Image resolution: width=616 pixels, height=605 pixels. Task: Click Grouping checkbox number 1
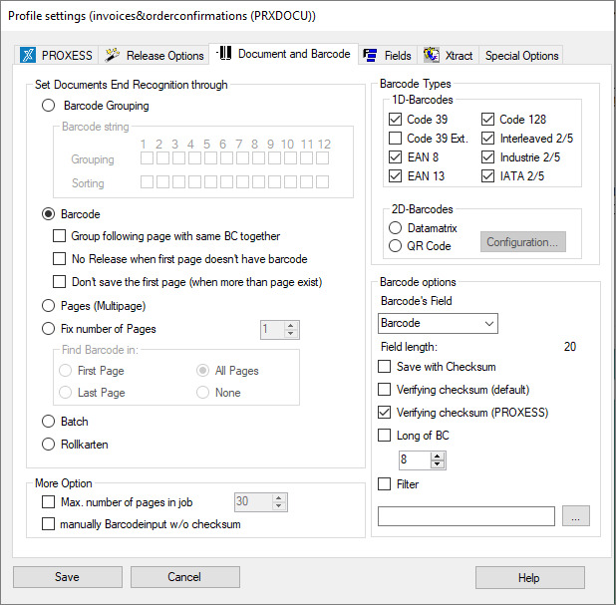pyautogui.click(x=147, y=158)
